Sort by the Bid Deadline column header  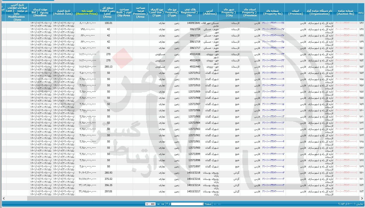(40, 12)
